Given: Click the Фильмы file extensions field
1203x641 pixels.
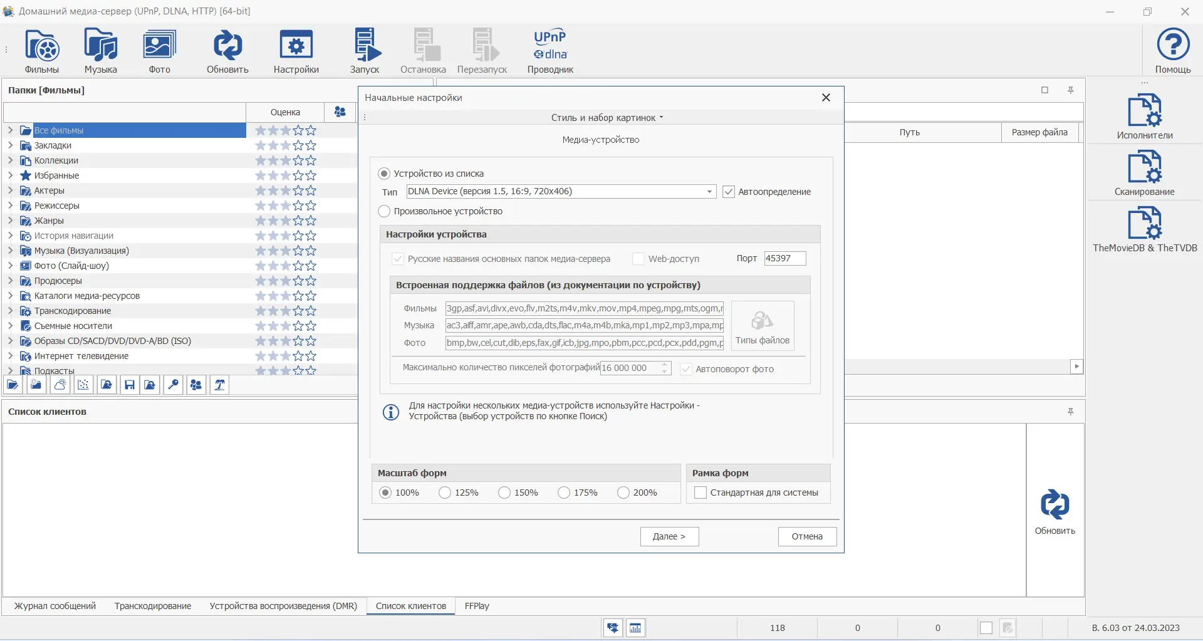Looking at the screenshot, I should click(x=585, y=308).
